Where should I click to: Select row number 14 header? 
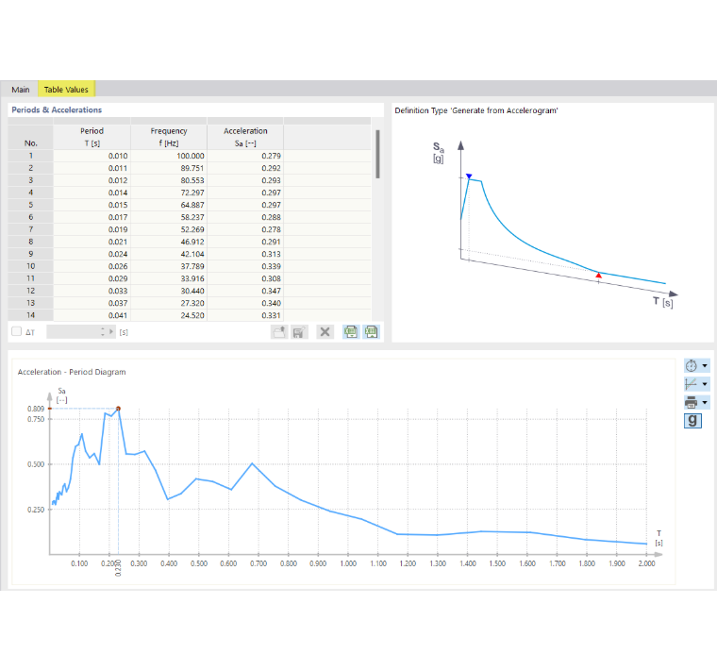30,315
